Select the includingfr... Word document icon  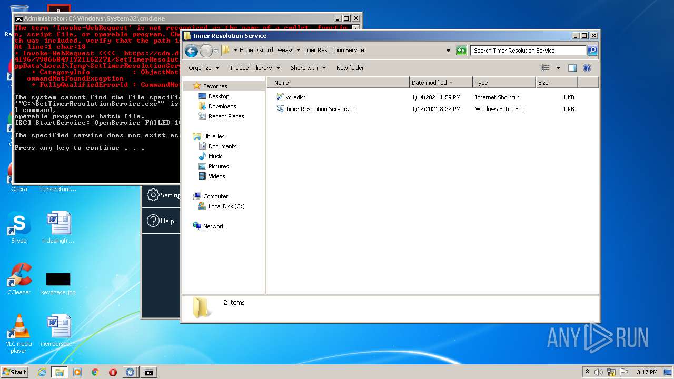click(x=58, y=227)
